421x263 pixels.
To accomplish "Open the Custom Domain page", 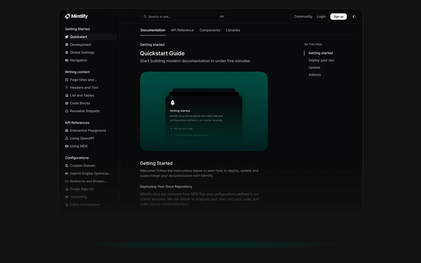I will coord(83,166).
